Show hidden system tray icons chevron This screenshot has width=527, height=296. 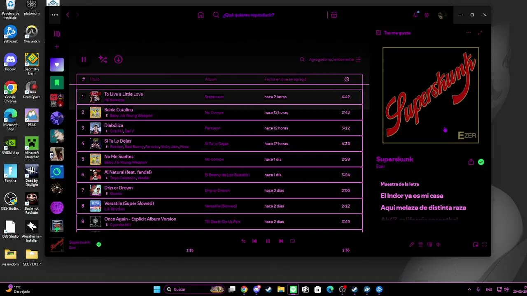[469, 289]
